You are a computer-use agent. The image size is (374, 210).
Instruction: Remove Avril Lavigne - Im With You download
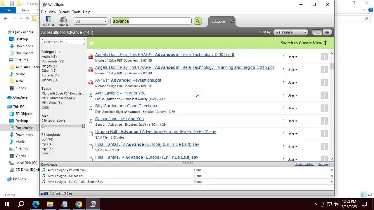pyautogui.click(x=331, y=170)
